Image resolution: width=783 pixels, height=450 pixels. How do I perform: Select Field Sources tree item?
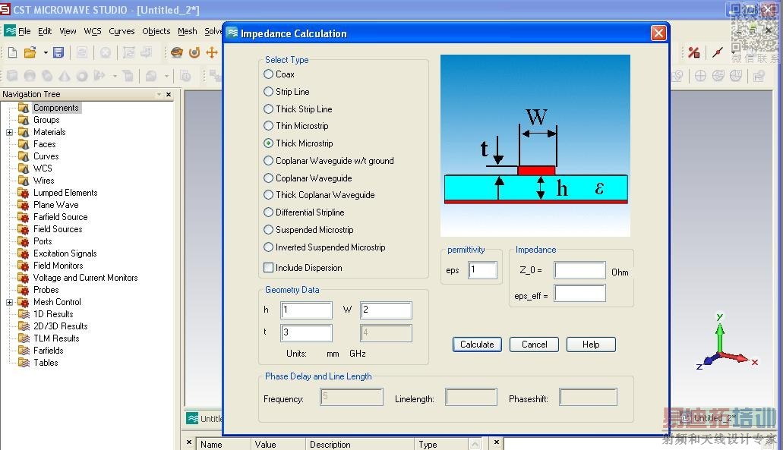coord(58,229)
